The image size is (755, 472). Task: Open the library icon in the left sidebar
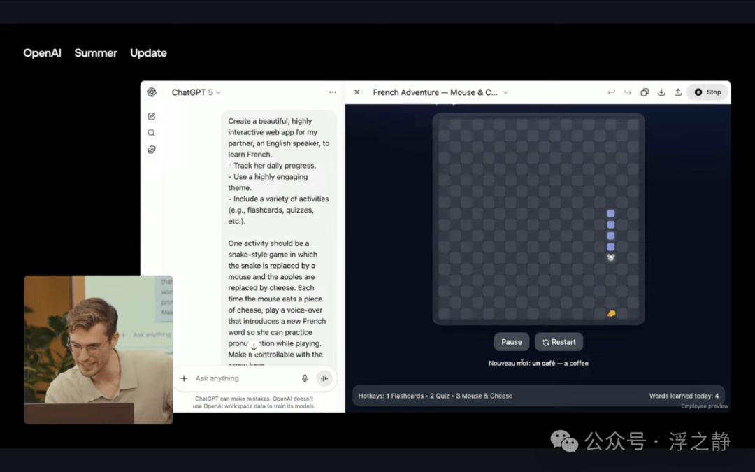pyautogui.click(x=152, y=150)
